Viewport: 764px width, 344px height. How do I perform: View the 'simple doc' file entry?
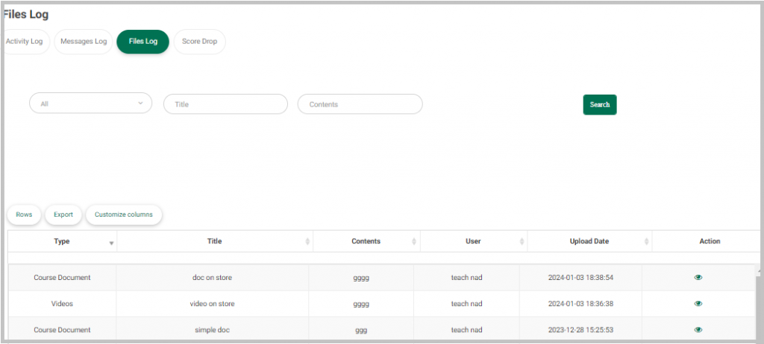pyautogui.click(x=698, y=329)
